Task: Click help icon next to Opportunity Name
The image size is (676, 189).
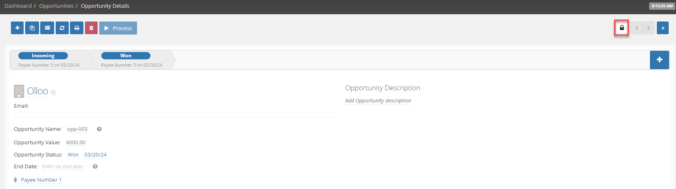Action: pyautogui.click(x=99, y=129)
